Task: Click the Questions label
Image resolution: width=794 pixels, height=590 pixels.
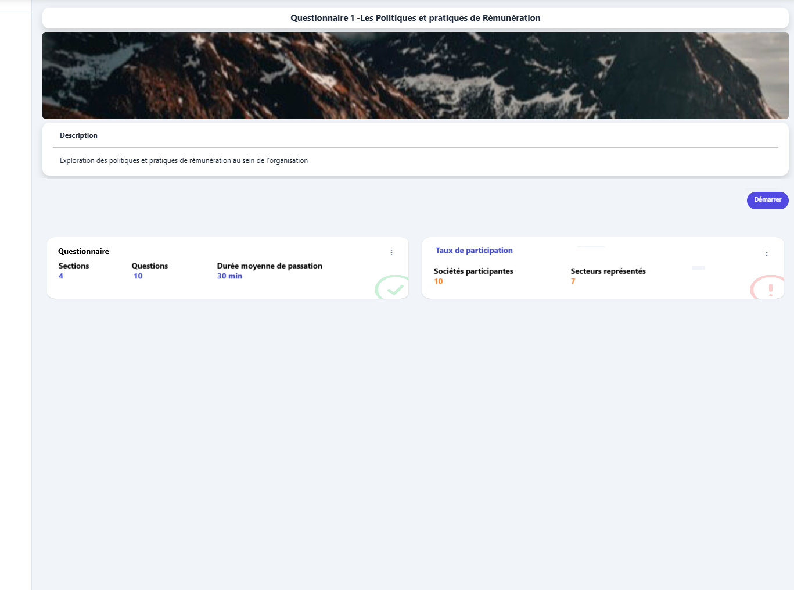Action: tap(150, 266)
